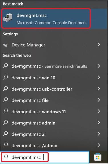The width and height of the screenshot is (108, 164).
Task: Click the 'Search the web' heading
Action: [x=17, y=55]
